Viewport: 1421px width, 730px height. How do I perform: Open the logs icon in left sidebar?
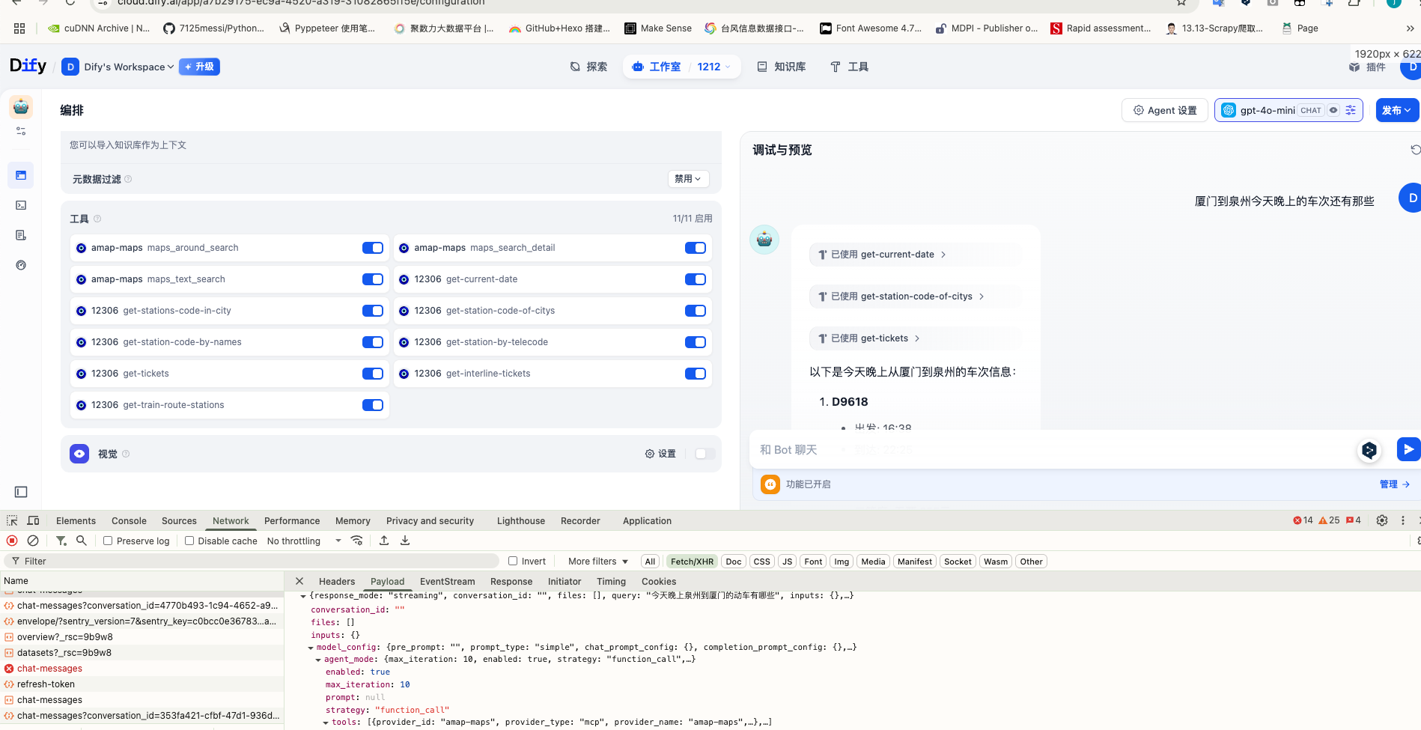[x=21, y=235]
